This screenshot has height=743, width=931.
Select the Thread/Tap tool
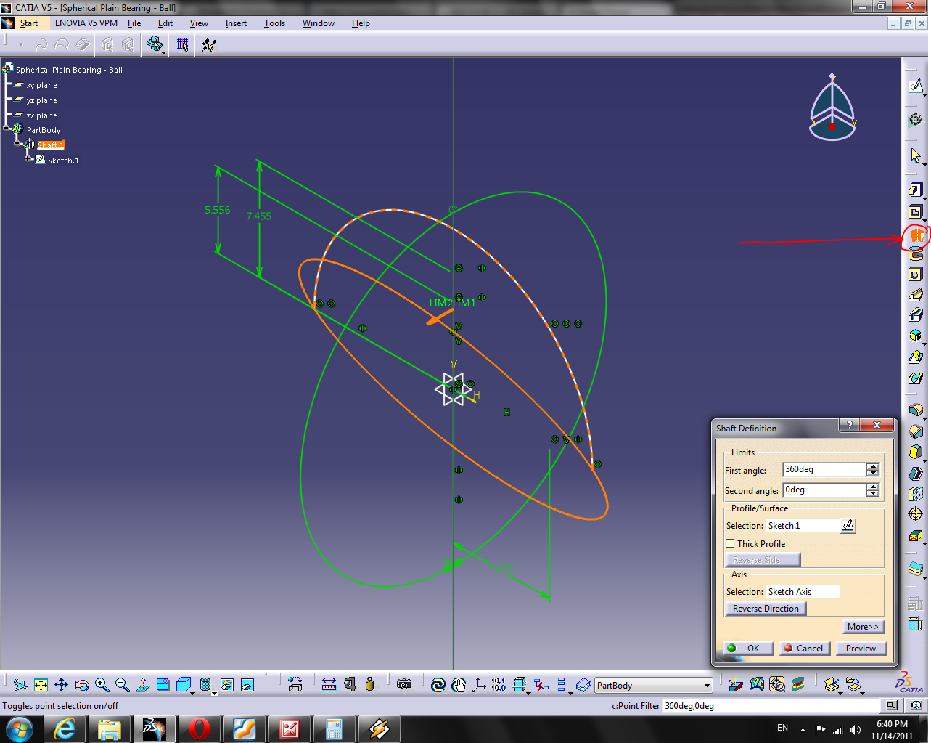(x=916, y=515)
